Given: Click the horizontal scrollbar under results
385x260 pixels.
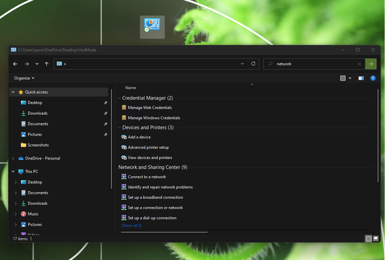Looking at the screenshot, I should coord(164,232).
